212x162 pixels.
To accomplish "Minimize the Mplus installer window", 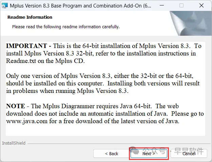I will [162, 5].
